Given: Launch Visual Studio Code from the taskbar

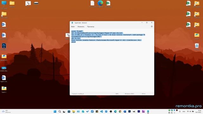Looking at the screenshot, I should pyautogui.click(x=101, y=111).
